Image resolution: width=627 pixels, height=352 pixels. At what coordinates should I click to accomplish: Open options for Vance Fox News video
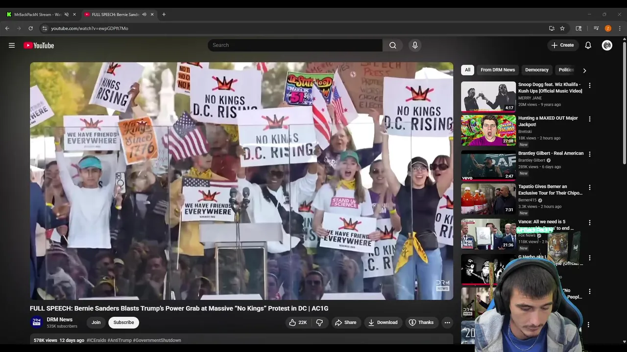[590, 222]
